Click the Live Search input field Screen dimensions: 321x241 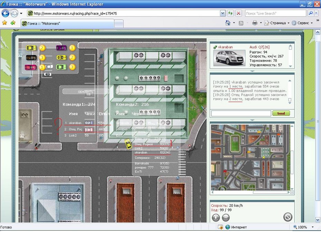pos(275,13)
